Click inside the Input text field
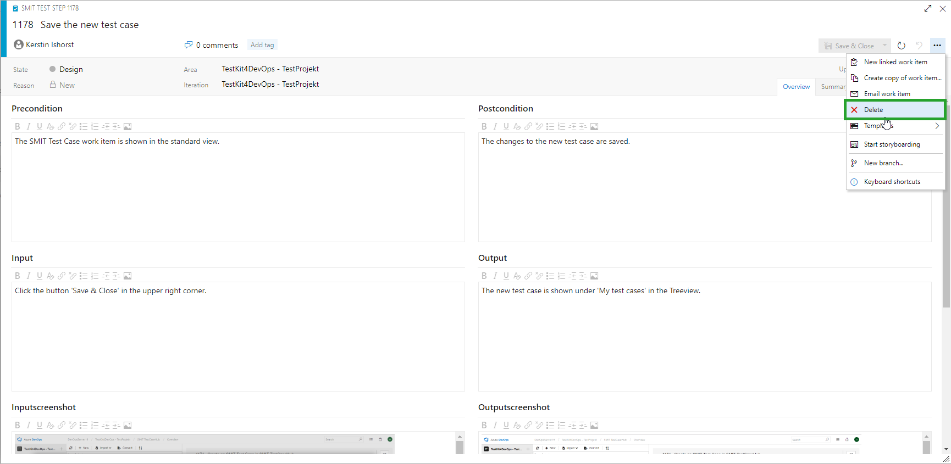This screenshot has height=464, width=951. point(238,336)
